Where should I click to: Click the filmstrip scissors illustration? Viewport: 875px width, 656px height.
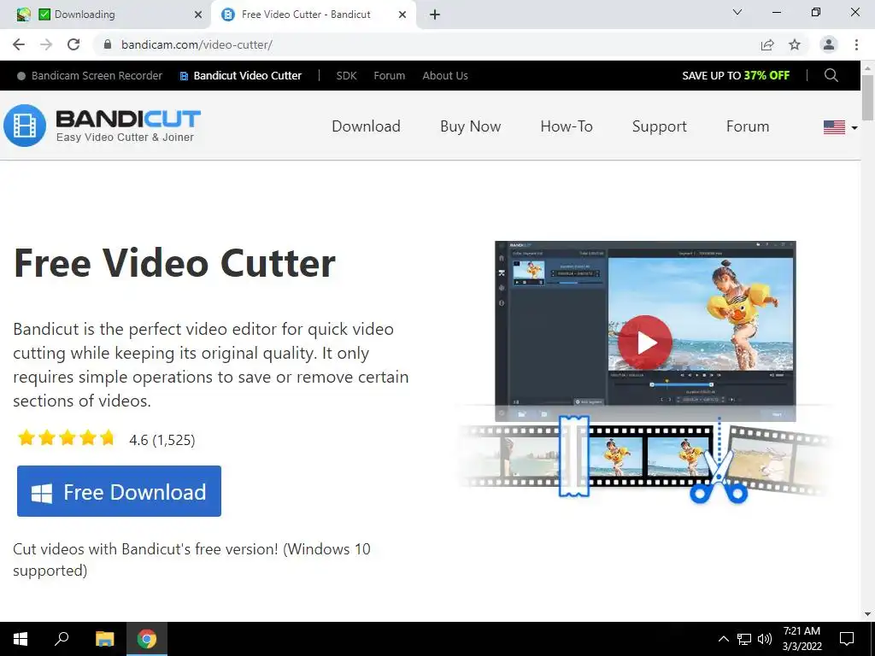point(644,460)
